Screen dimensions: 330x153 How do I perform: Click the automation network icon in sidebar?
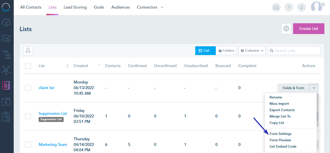pos(6,70)
